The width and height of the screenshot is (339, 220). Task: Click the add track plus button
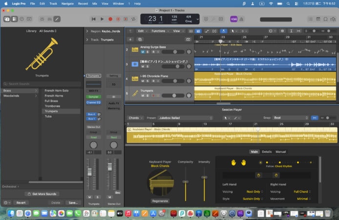[130, 39]
